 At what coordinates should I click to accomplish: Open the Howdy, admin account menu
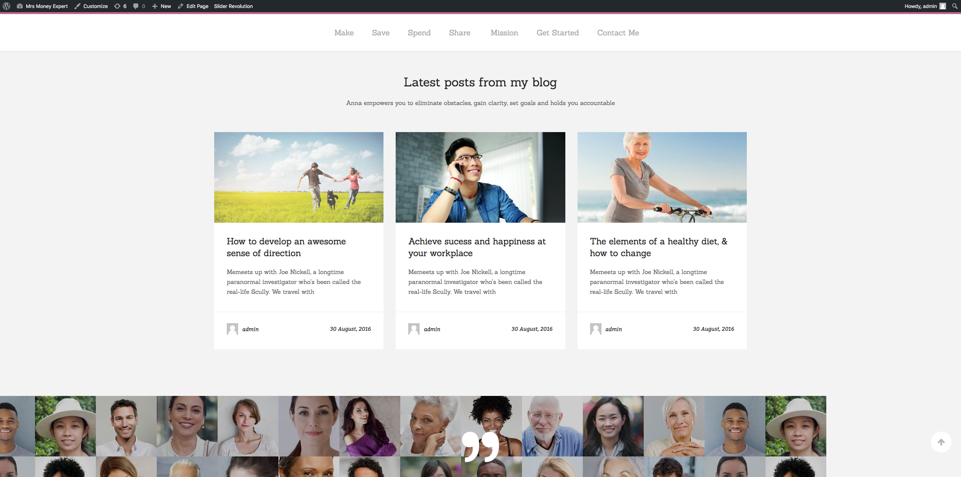(925, 6)
